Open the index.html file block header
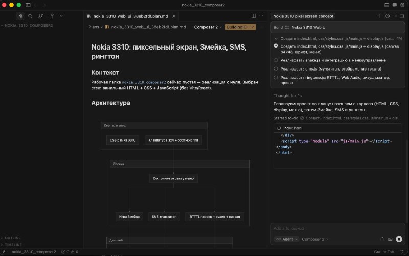 [338, 128]
